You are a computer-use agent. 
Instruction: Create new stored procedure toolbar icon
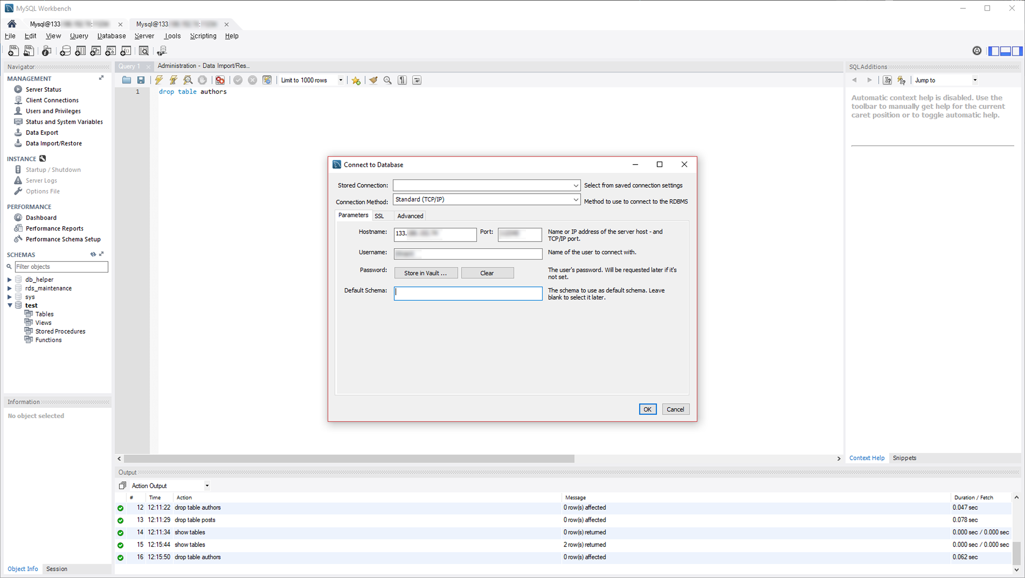tap(111, 51)
